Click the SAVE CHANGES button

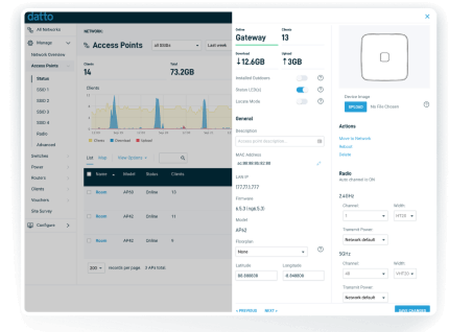(412, 310)
